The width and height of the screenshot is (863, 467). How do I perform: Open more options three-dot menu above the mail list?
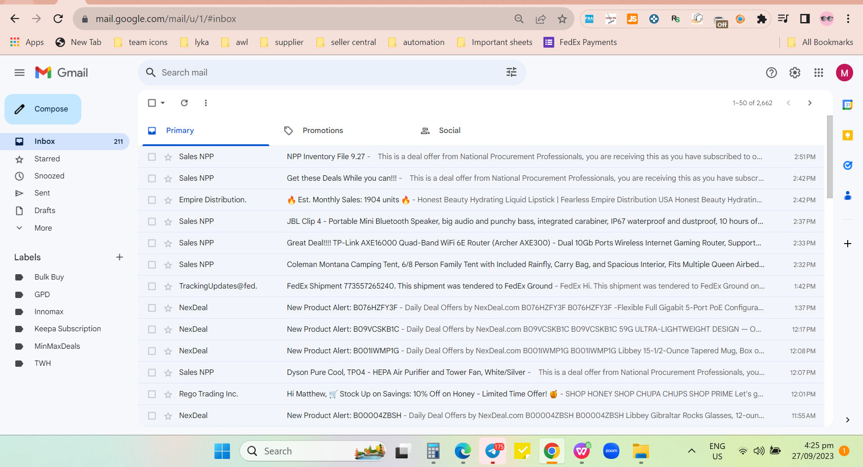tap(206, 103)
